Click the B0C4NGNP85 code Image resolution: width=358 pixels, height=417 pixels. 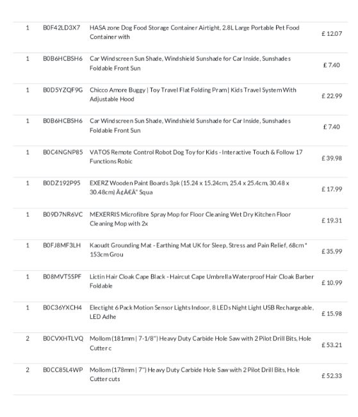pyautogui.click(x=63, y=152)
